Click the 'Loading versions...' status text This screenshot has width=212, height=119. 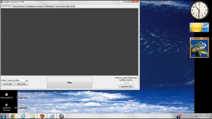(x=126, y=80)
